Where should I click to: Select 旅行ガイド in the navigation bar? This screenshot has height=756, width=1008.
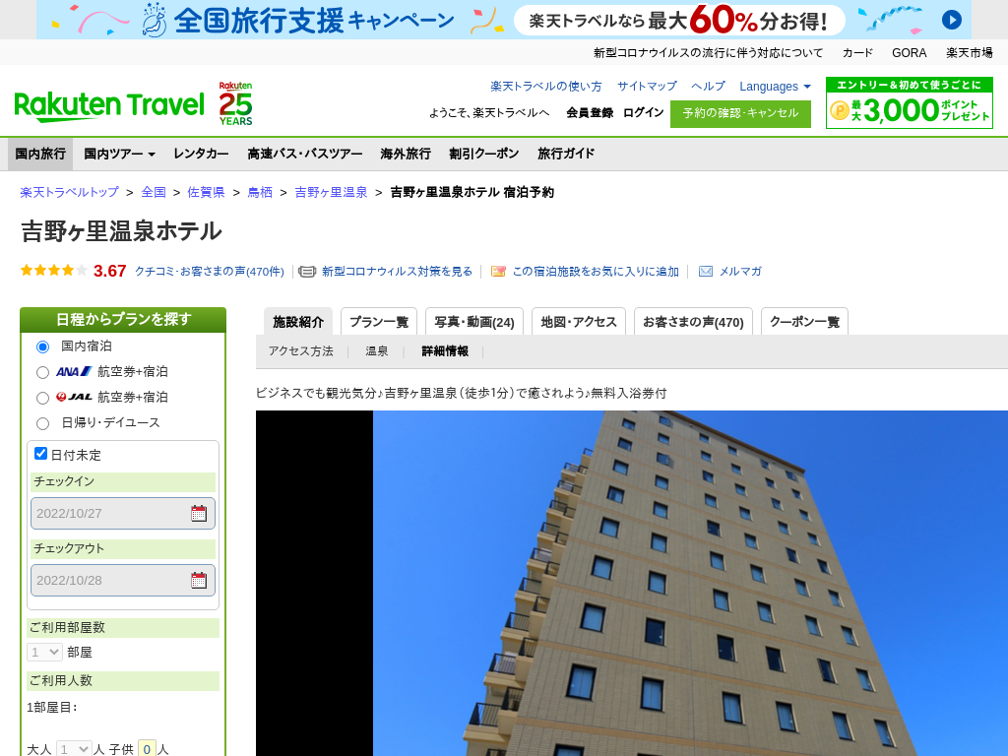[566, 154]
